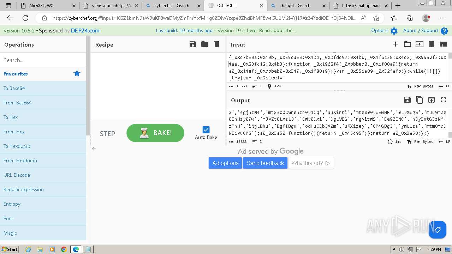The width and height of the screenshot is (452, 254).
Task: Open folder as input icon
Action: [x=408, y=44]
